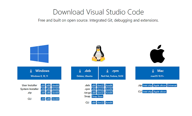Click the blue Windows logo
Viewport: 192px width, 116px height.
coord(39,54)
